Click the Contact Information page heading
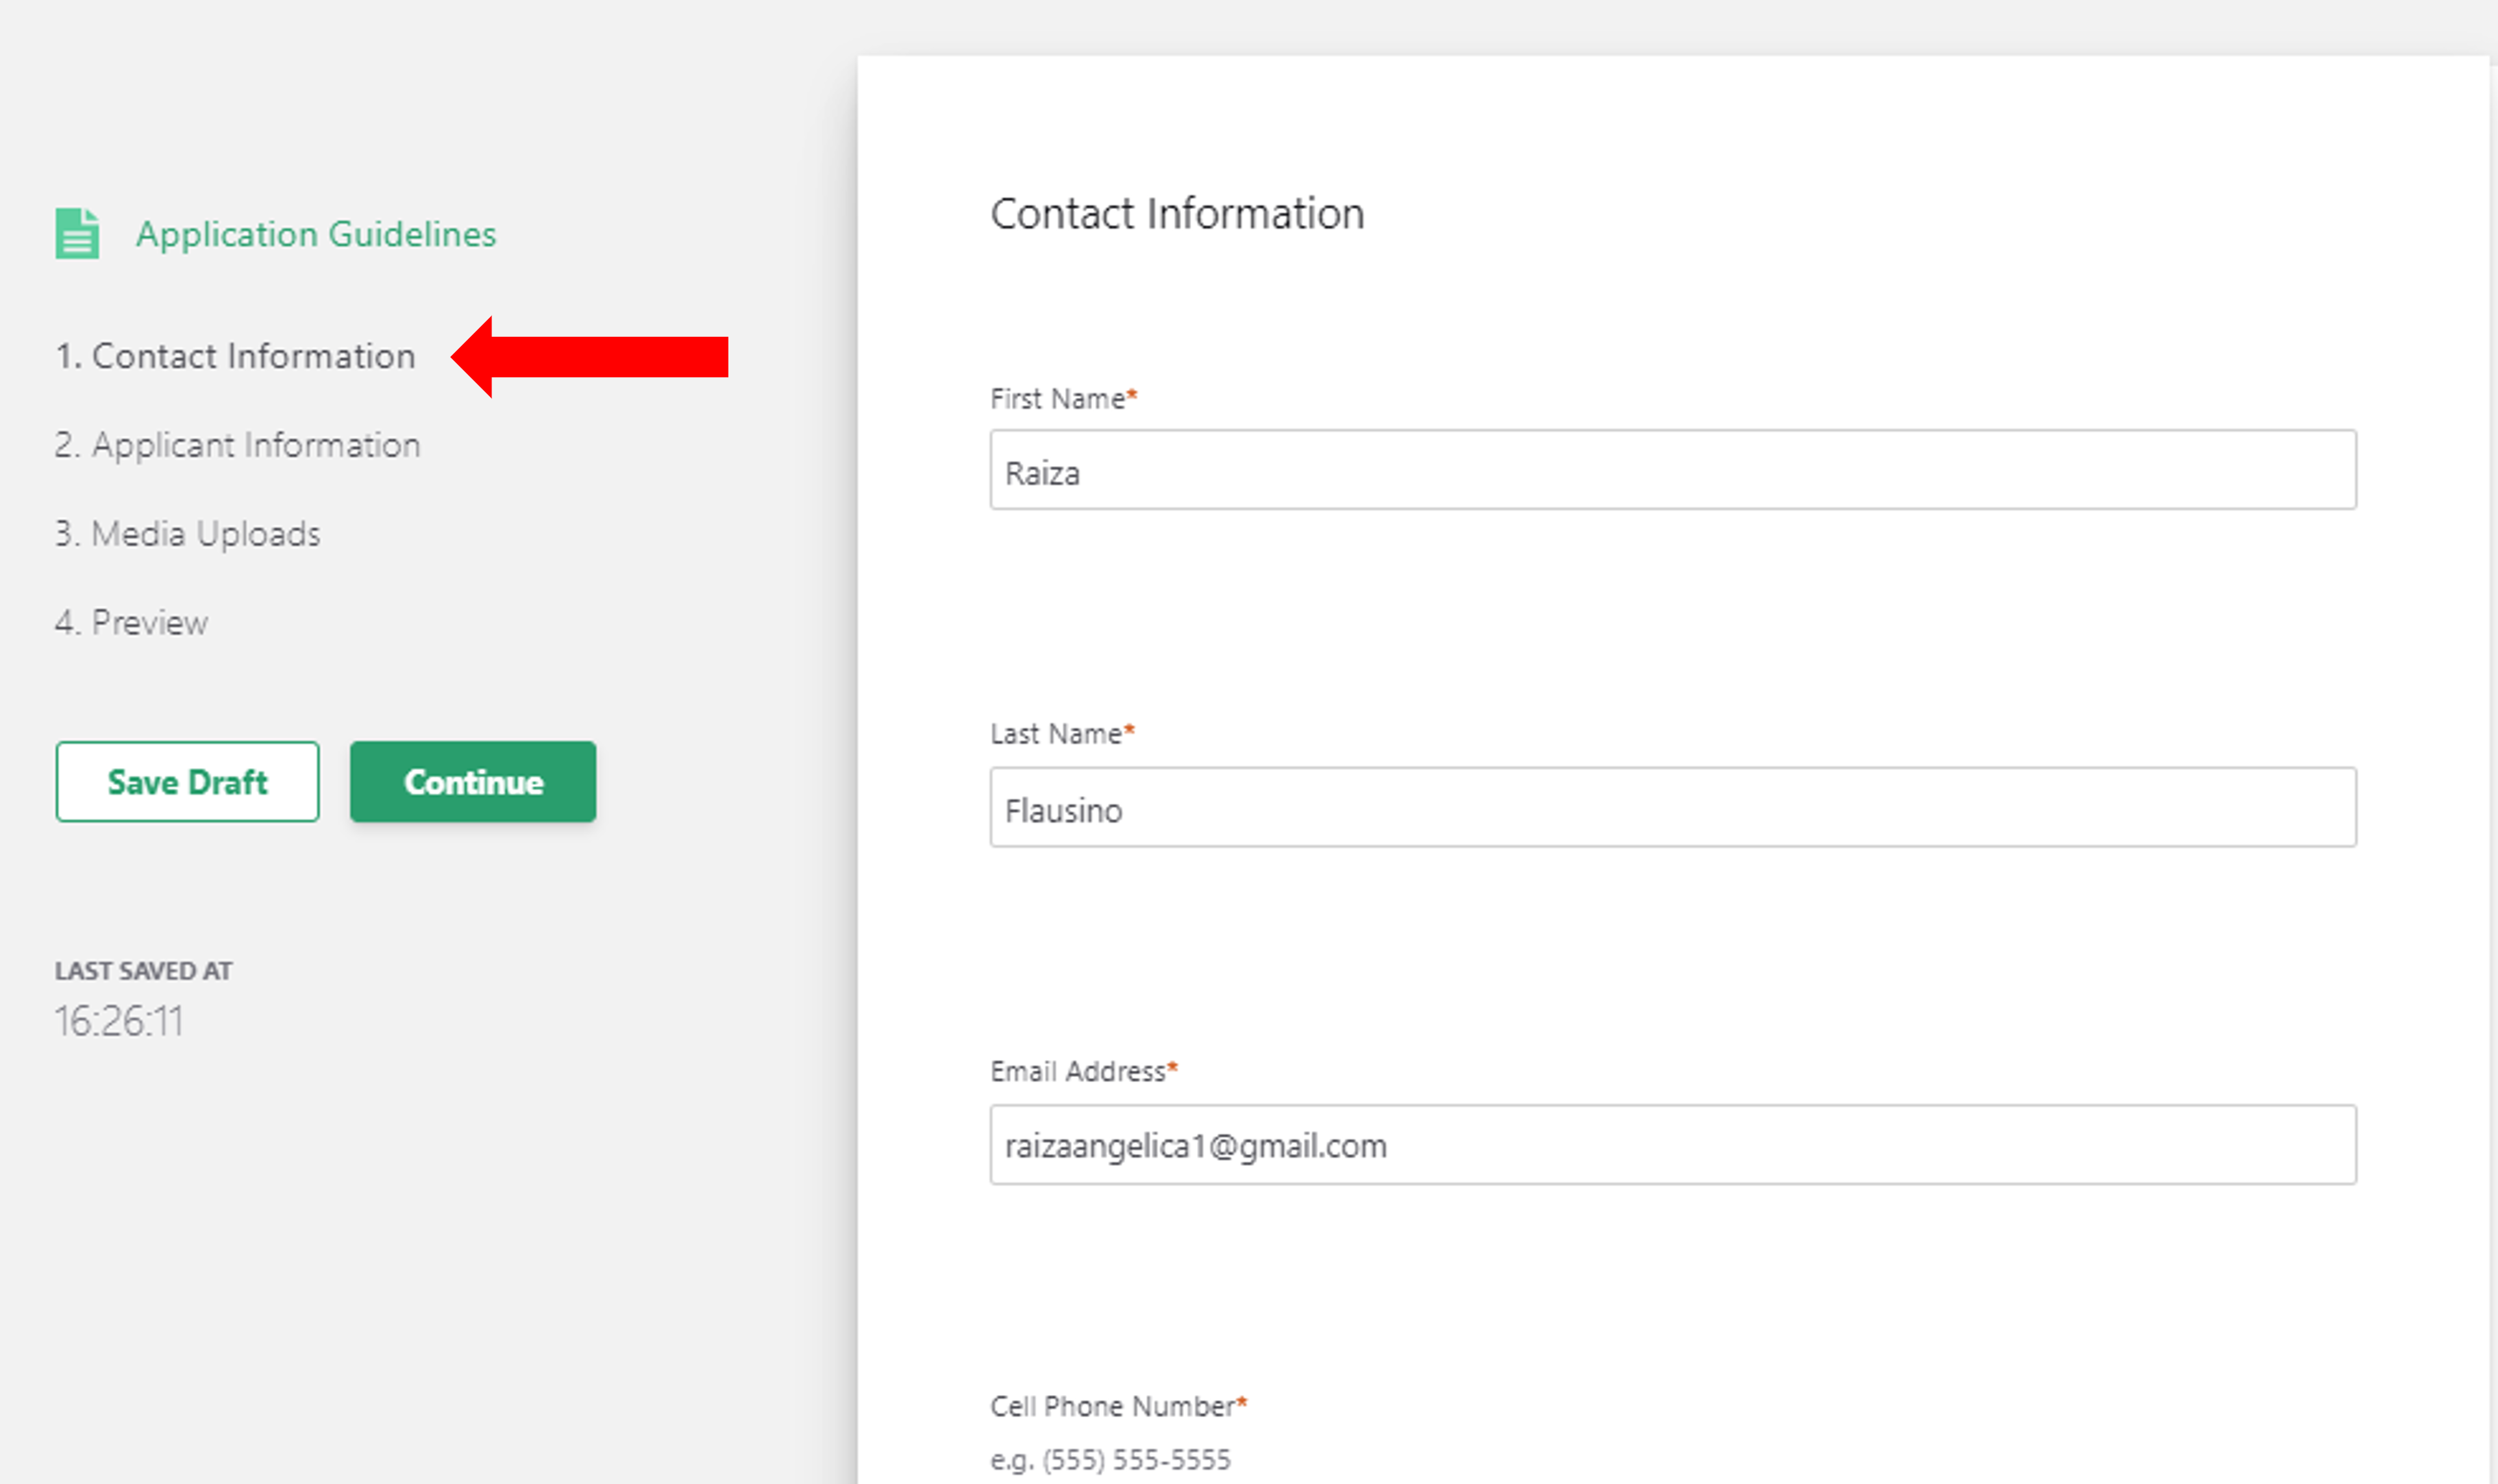The height and width of the screenshot is (1484, 2498). (1177, 214)
